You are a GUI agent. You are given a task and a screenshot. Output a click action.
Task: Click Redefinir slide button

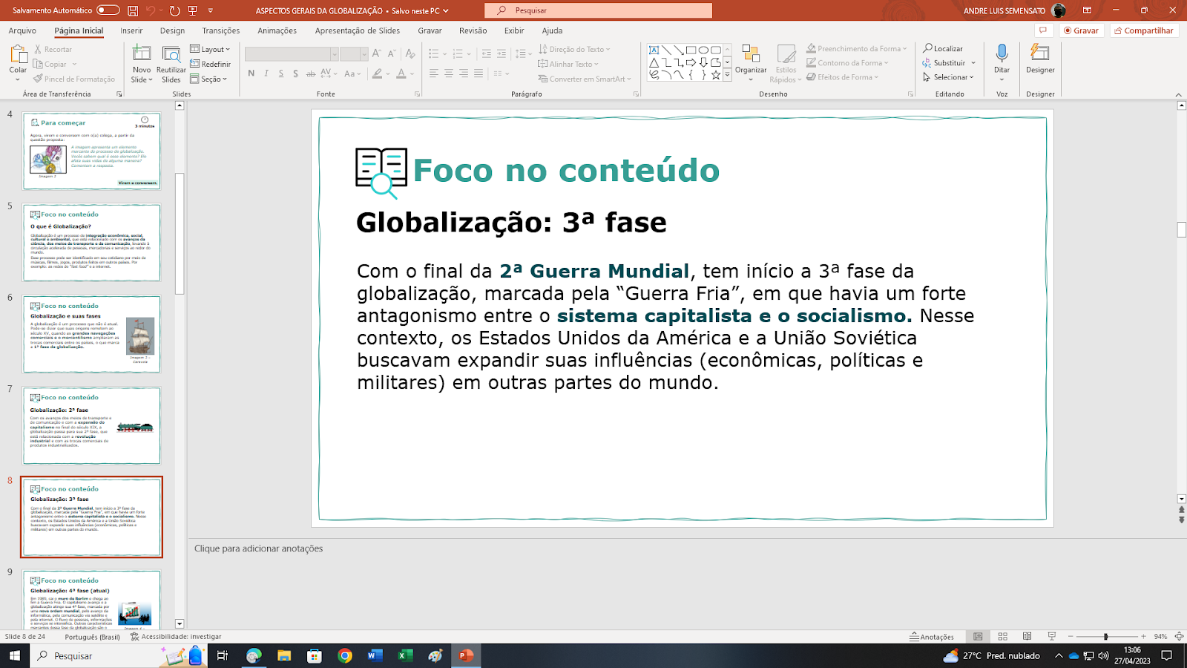pos(211,64)
